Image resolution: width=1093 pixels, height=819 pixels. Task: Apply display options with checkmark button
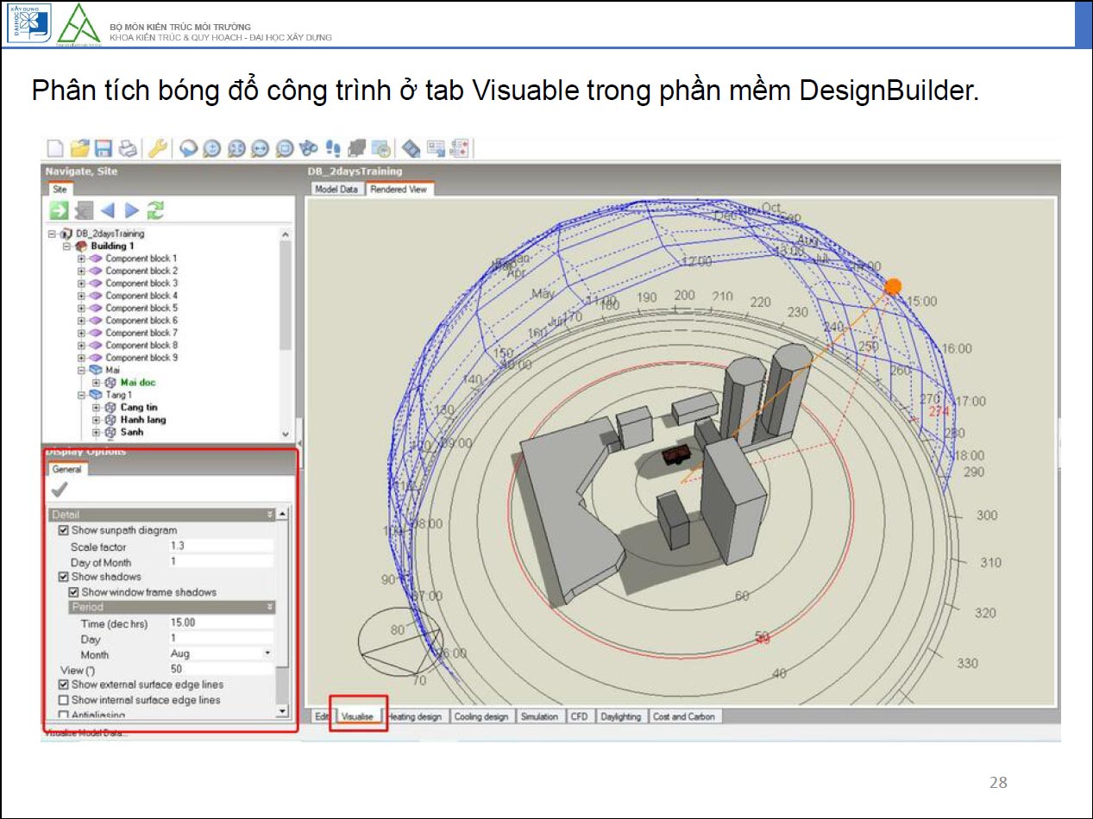(60, 490)
